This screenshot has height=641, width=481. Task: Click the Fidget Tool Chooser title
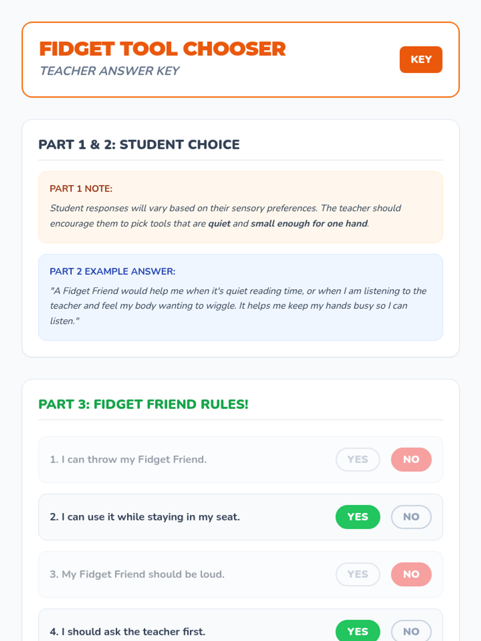[x=162, y=49]
